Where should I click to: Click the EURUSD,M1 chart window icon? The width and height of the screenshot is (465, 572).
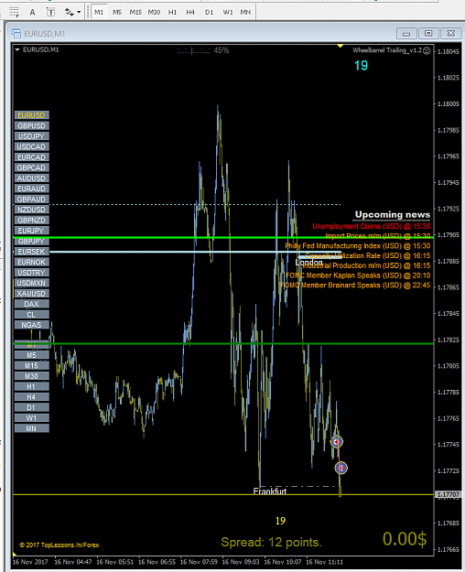(x=16, y=34)
